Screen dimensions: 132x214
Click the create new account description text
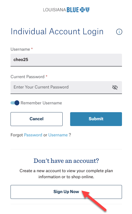click(66, 174)
